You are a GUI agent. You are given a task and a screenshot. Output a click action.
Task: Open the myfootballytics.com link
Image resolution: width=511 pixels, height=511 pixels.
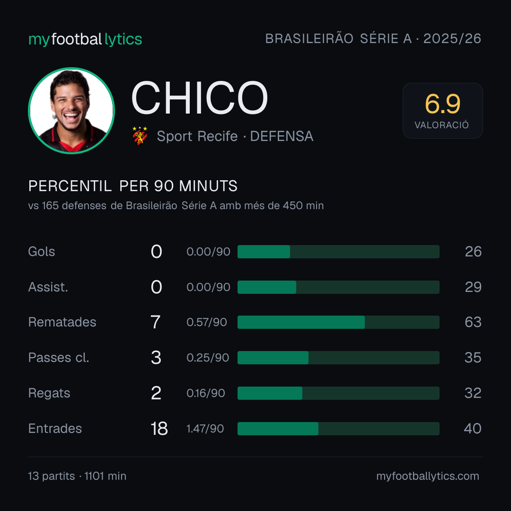428,476
